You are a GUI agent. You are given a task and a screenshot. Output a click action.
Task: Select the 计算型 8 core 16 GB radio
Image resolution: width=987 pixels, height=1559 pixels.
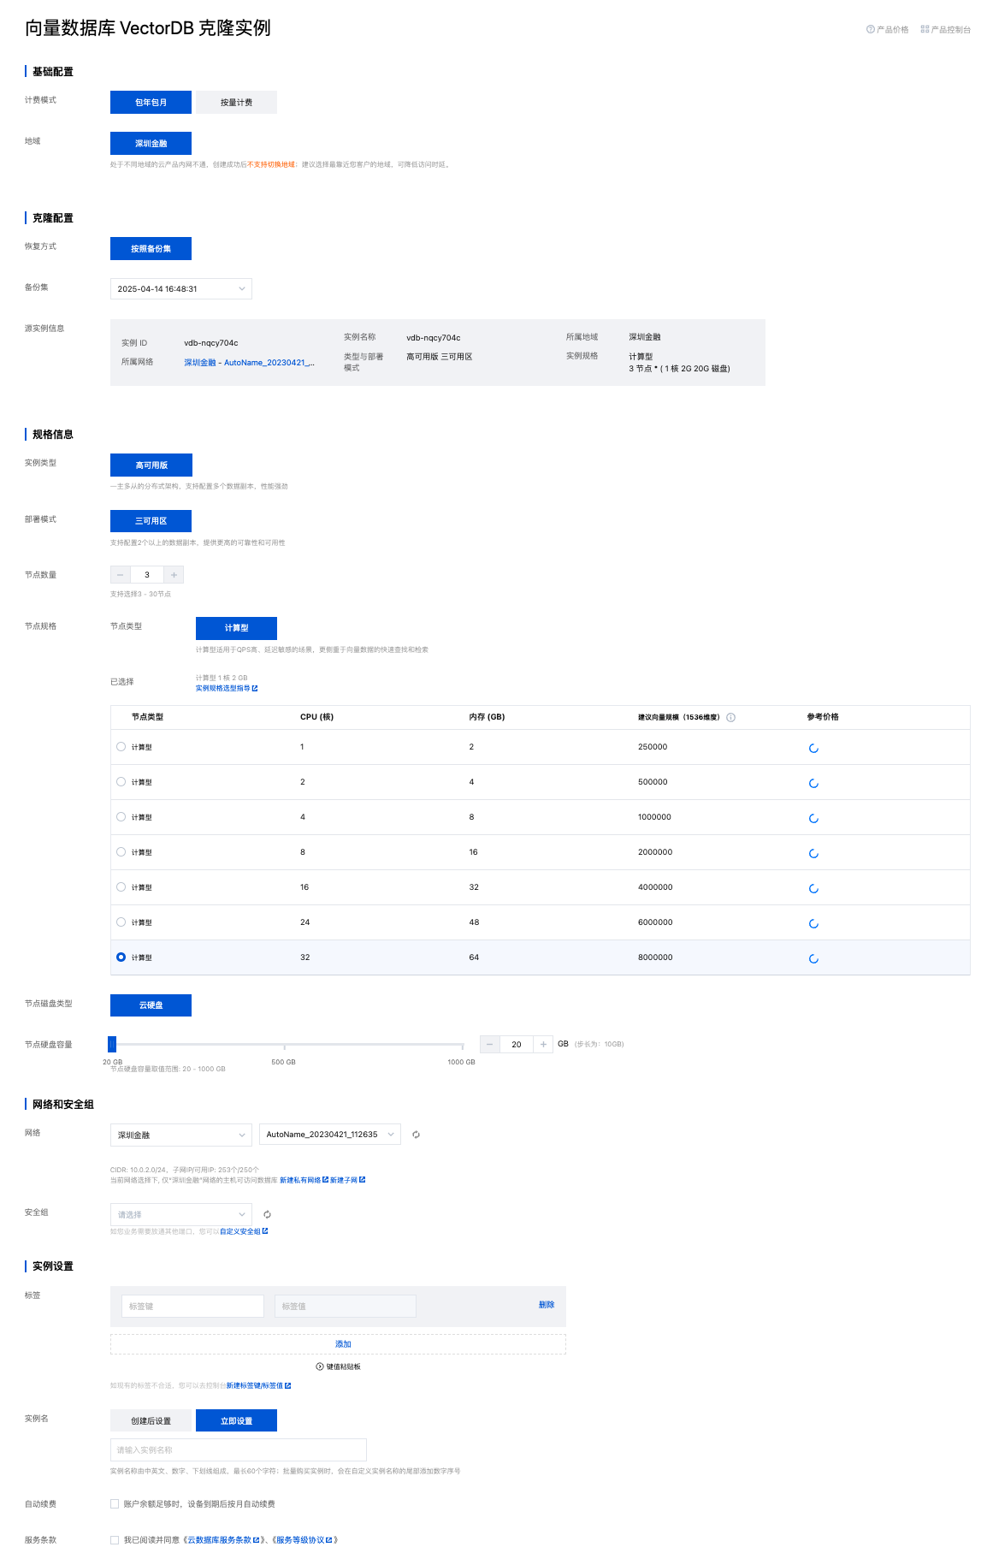(x=121, y=852)
